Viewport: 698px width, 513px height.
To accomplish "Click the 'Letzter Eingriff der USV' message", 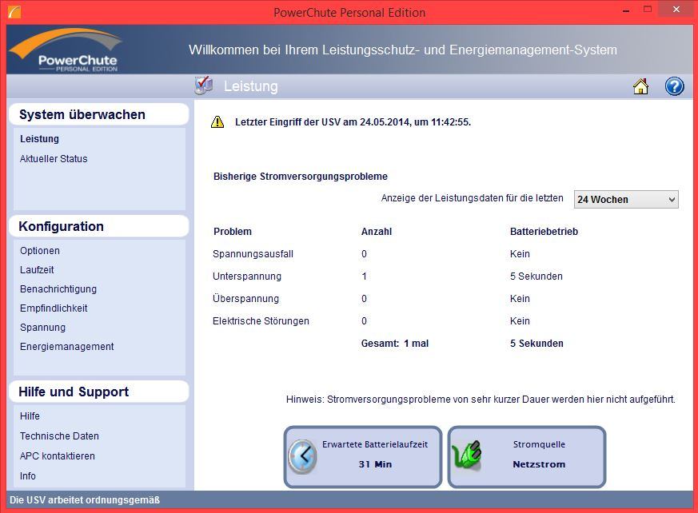I will coord(353,122).
